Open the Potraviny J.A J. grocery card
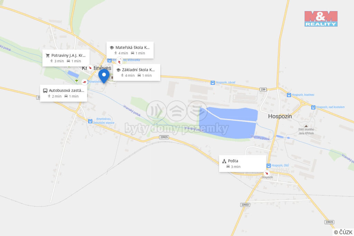The height and width of the screenshot is (236, 354). tap(66, 58)
